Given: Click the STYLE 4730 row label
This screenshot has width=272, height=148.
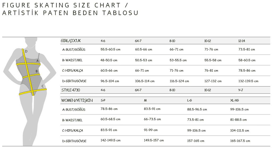Looking at the screenshot, I should (71, 90).
